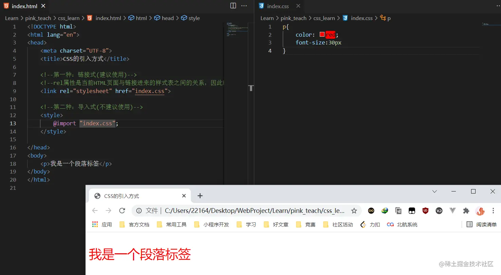Click the IDM download manager extension icon
The width and height of the screenshot is (501, 275).
pos(385,210)
